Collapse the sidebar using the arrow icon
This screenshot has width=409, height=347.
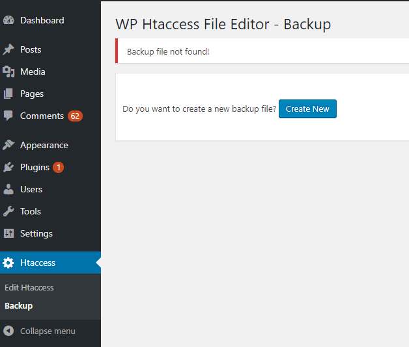point(8,331)
